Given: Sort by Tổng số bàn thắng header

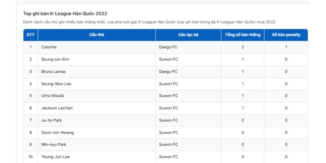Looking at the screenshot, I should (x=242, y=35).
